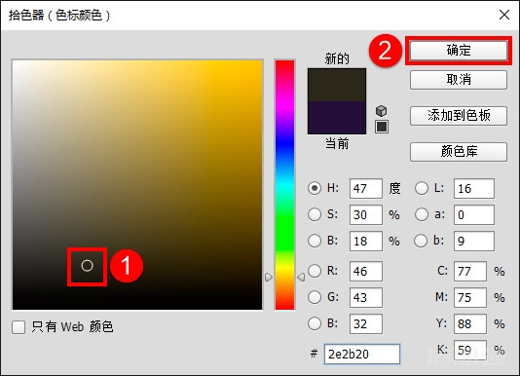Screen dimensions: 520x376
Task: Click the brightness field showing 18
Action: click(x=366, y=241)
